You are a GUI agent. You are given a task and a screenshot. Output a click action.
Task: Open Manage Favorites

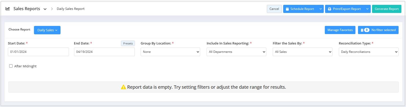tap(340, 30)
